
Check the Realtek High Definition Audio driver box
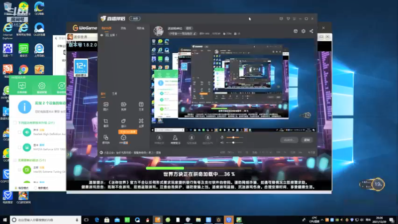click(19, 132)
